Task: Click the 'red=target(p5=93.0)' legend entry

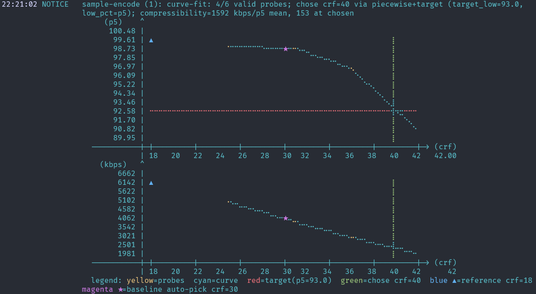Action: click(x=289, y=281)
